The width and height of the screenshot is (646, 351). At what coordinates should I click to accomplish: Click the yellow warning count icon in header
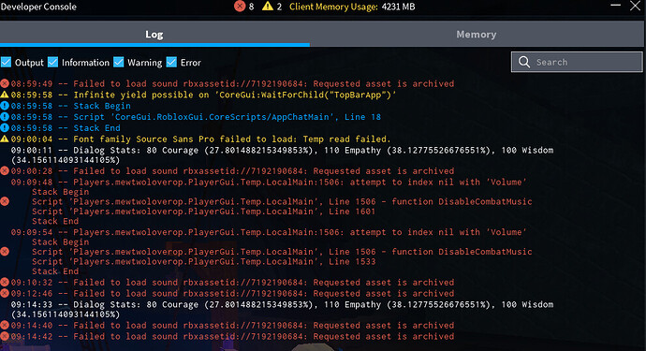[268, 7]
